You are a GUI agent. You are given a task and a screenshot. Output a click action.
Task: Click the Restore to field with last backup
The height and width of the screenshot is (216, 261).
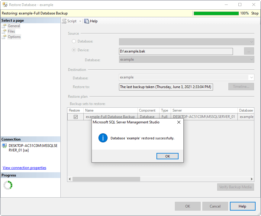166,87
